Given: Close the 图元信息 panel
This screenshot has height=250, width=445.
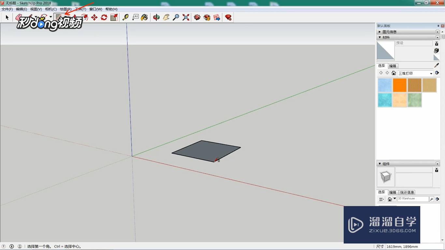Looking at the screenshot, I should (438, 32).
